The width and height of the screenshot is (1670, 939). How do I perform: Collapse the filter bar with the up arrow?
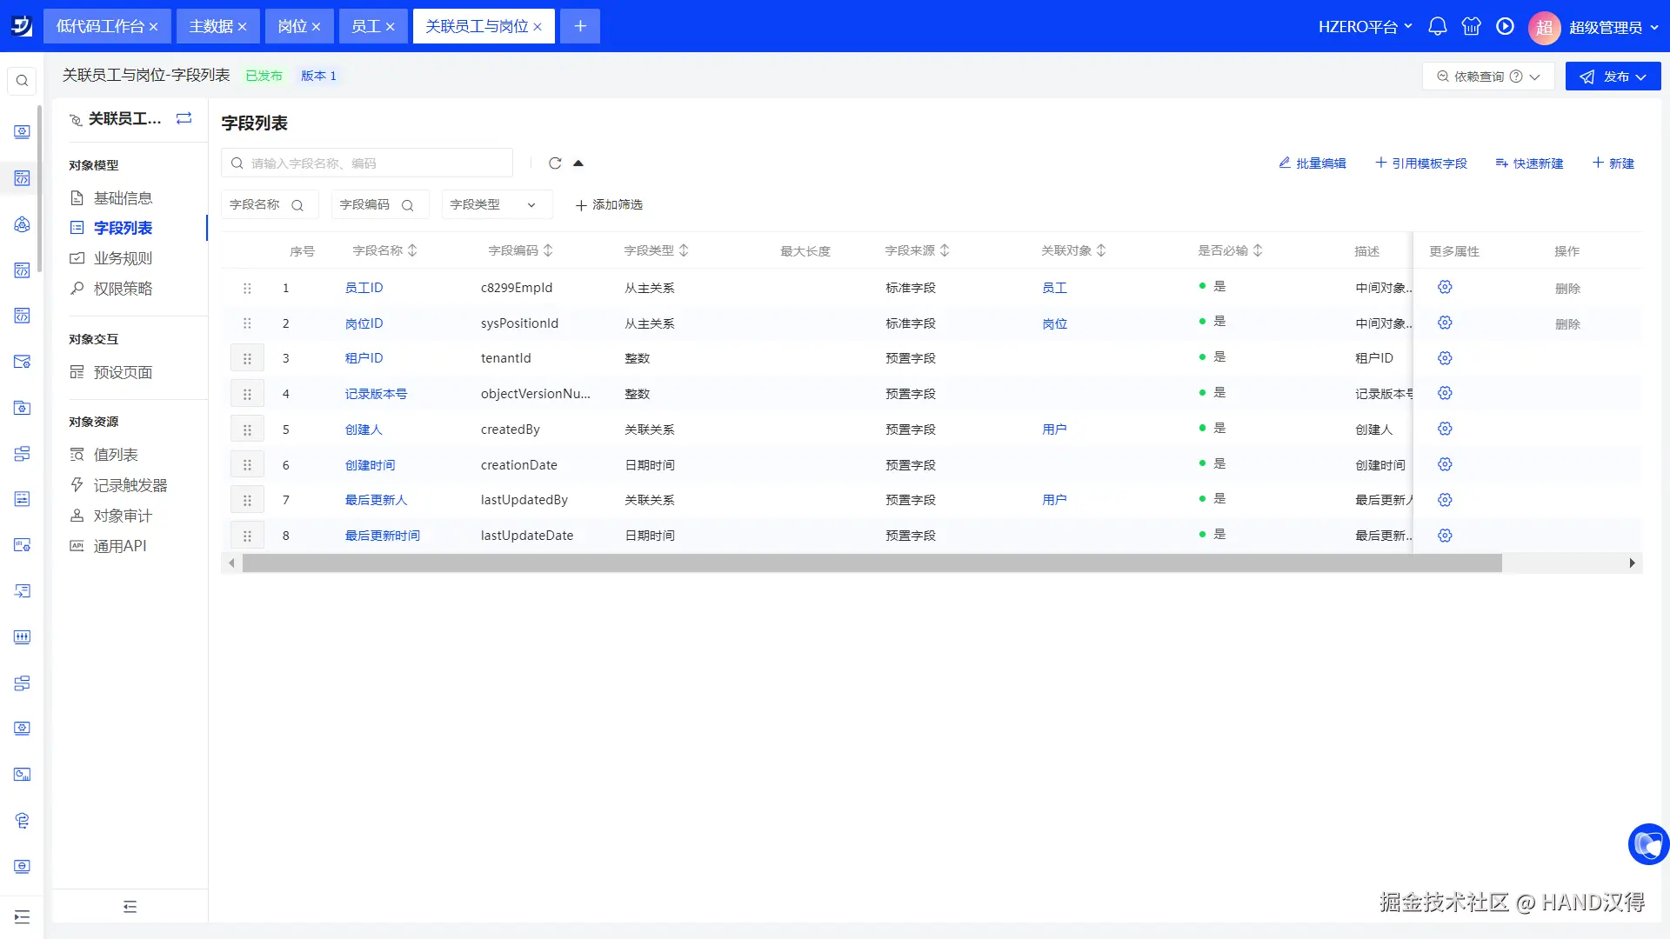click(x=578, y=163)
